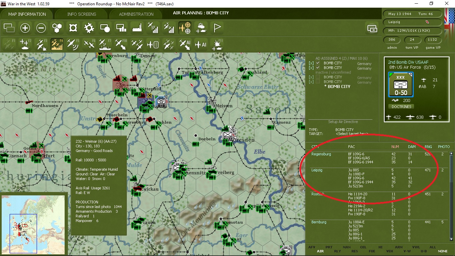This screenshot has height=256, width=455.
Task: Sort target list by PHOTO column
Action: click(x=444, y=147)
